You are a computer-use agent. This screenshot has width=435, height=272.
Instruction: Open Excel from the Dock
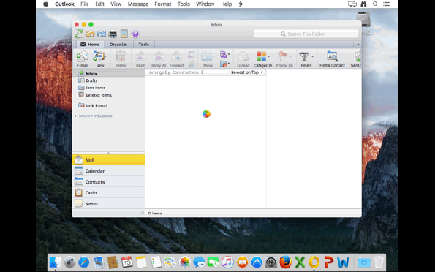click(300, 262)
